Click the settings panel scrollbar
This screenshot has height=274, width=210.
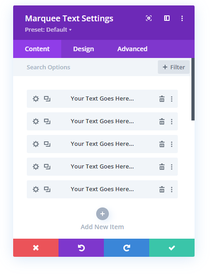click(x=193, y=89)
